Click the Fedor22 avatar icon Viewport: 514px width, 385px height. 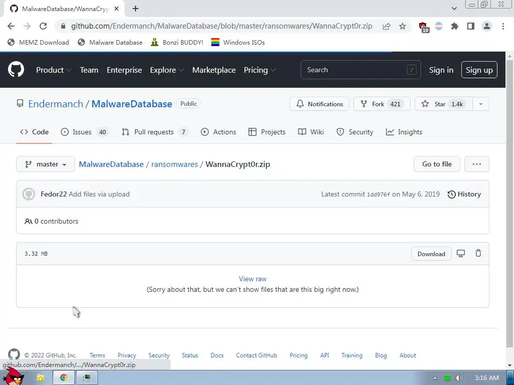coord(29,194)
